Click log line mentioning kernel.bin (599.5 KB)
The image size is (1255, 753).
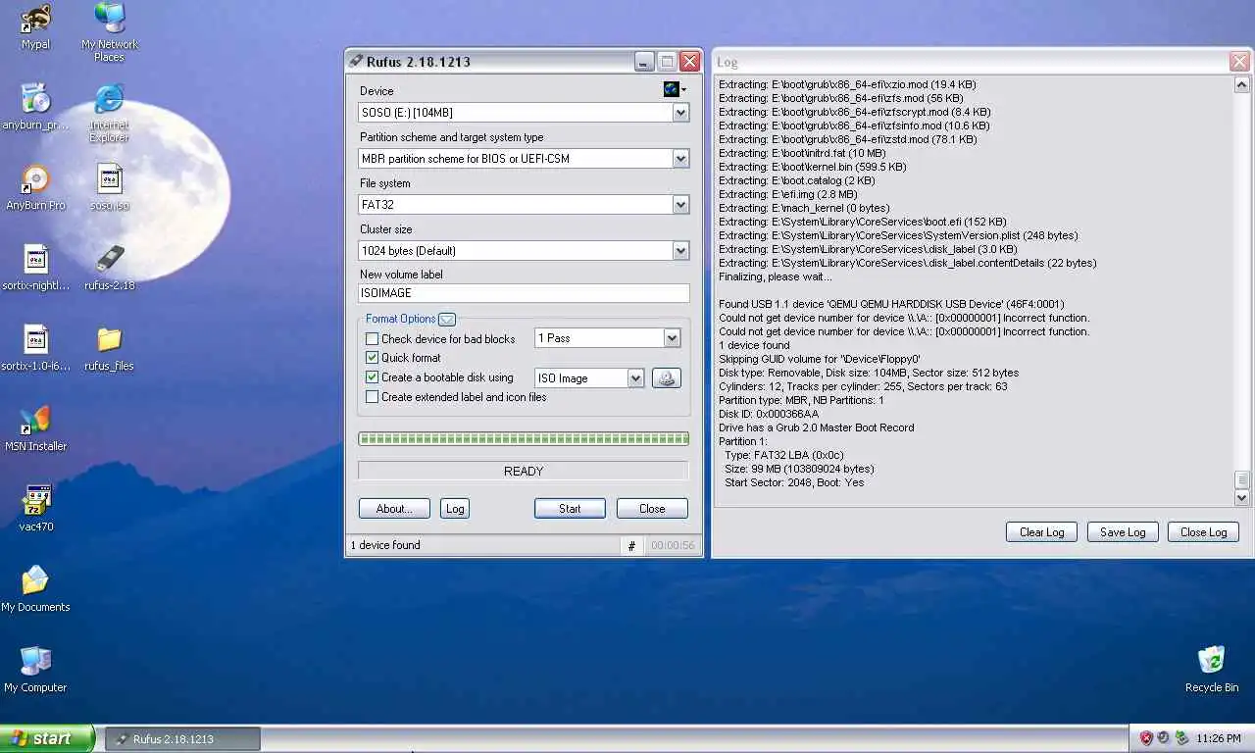(813, 167)
